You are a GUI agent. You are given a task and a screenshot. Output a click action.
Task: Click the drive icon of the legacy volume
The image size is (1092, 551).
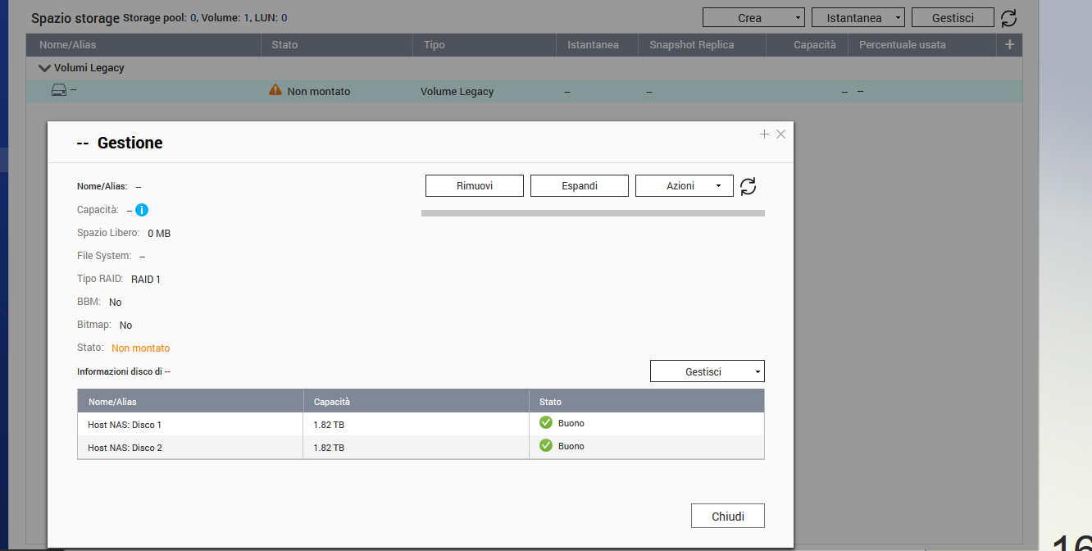point(59,90)
